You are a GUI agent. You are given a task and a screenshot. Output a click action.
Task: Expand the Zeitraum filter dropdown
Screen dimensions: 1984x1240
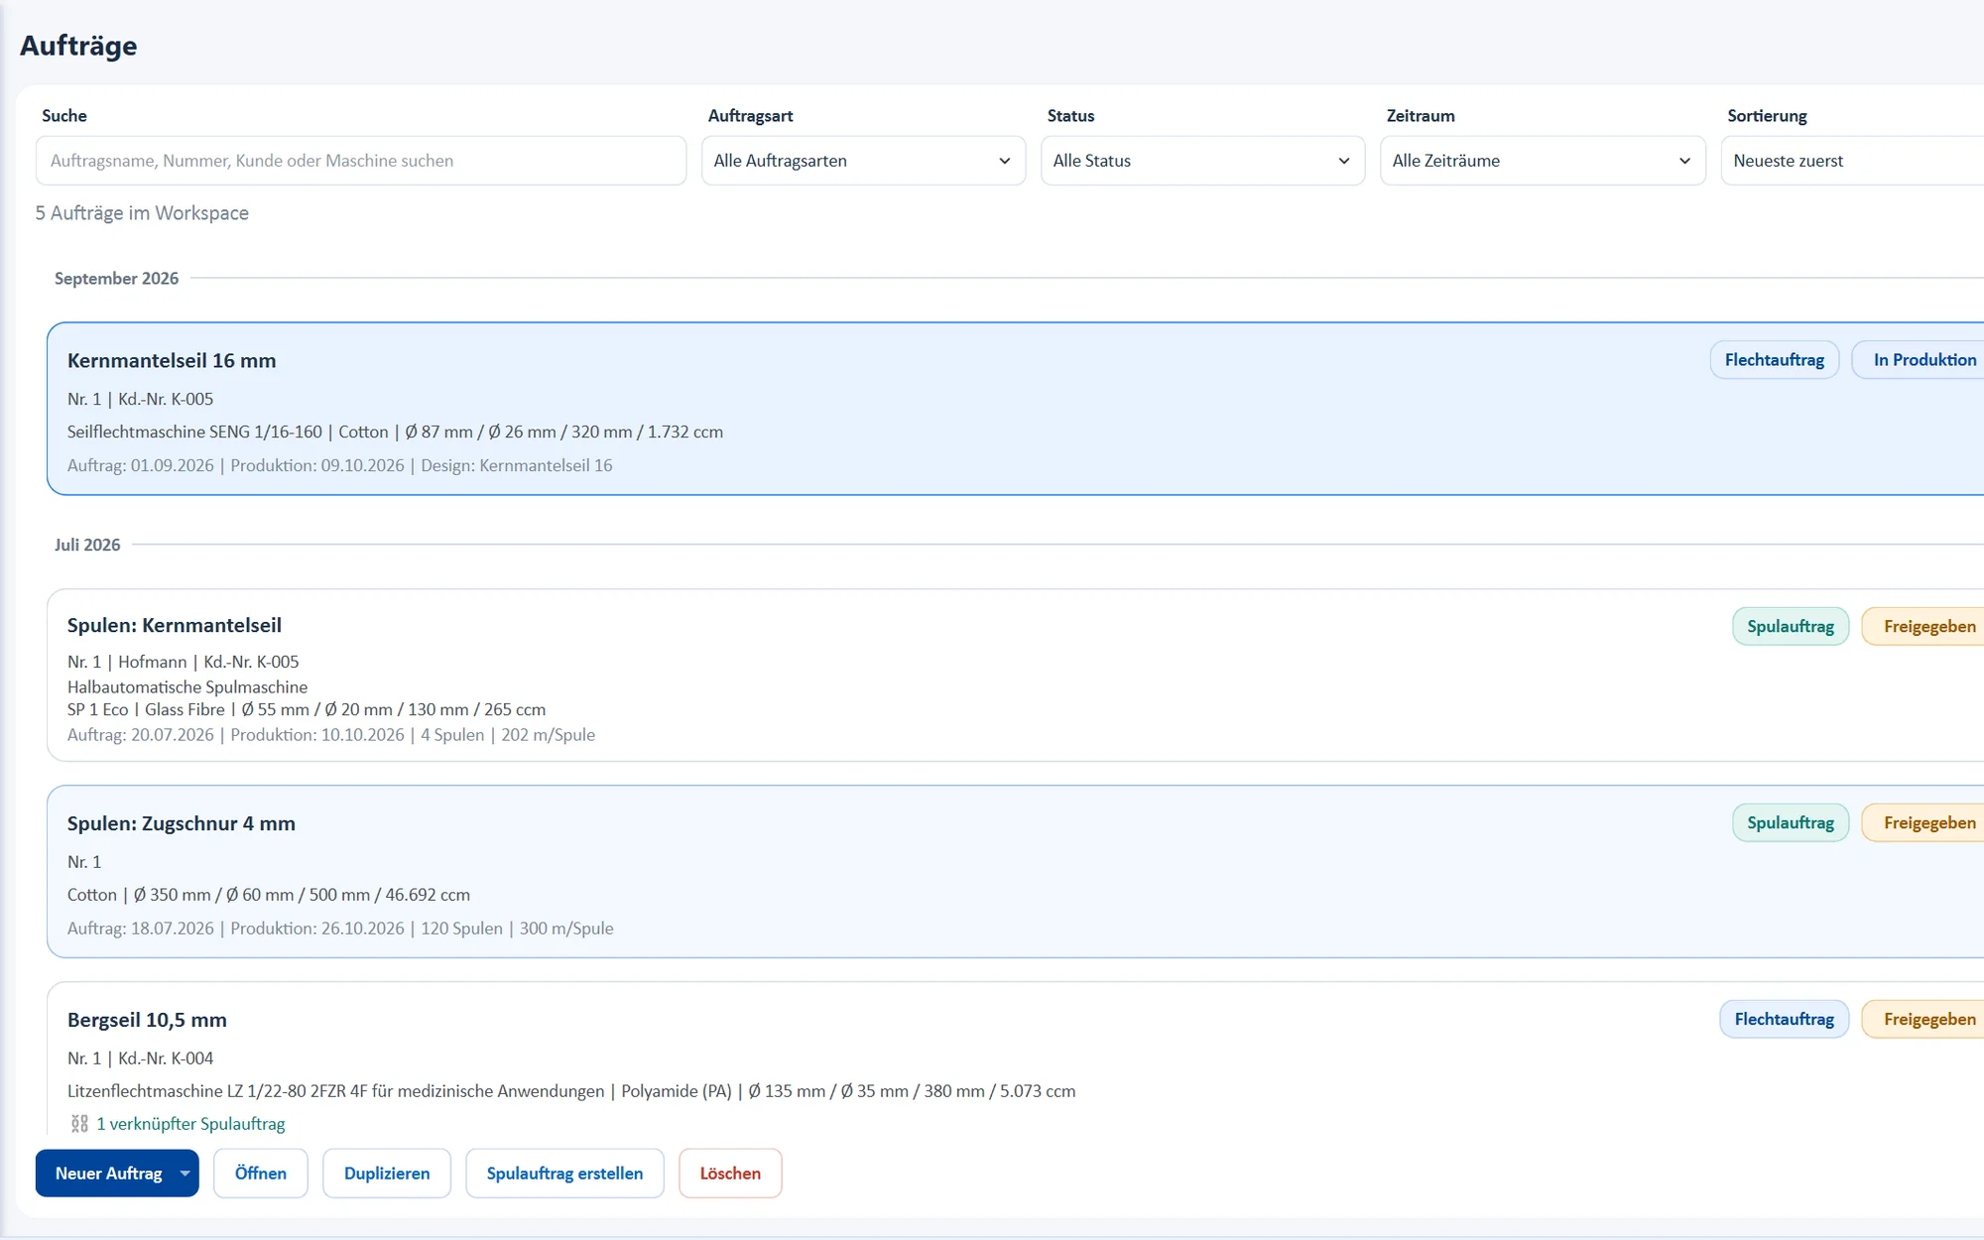point(1543,161)
